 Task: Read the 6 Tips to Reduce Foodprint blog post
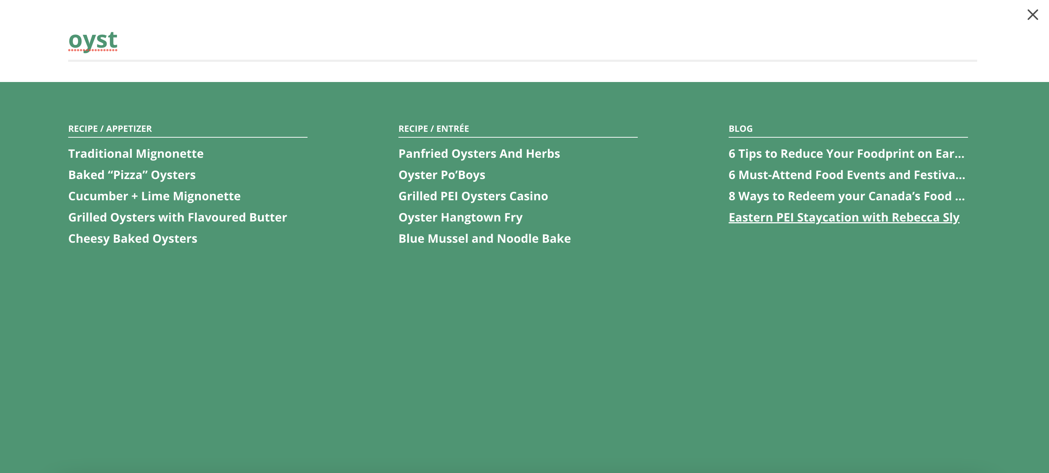click(846, 154)
